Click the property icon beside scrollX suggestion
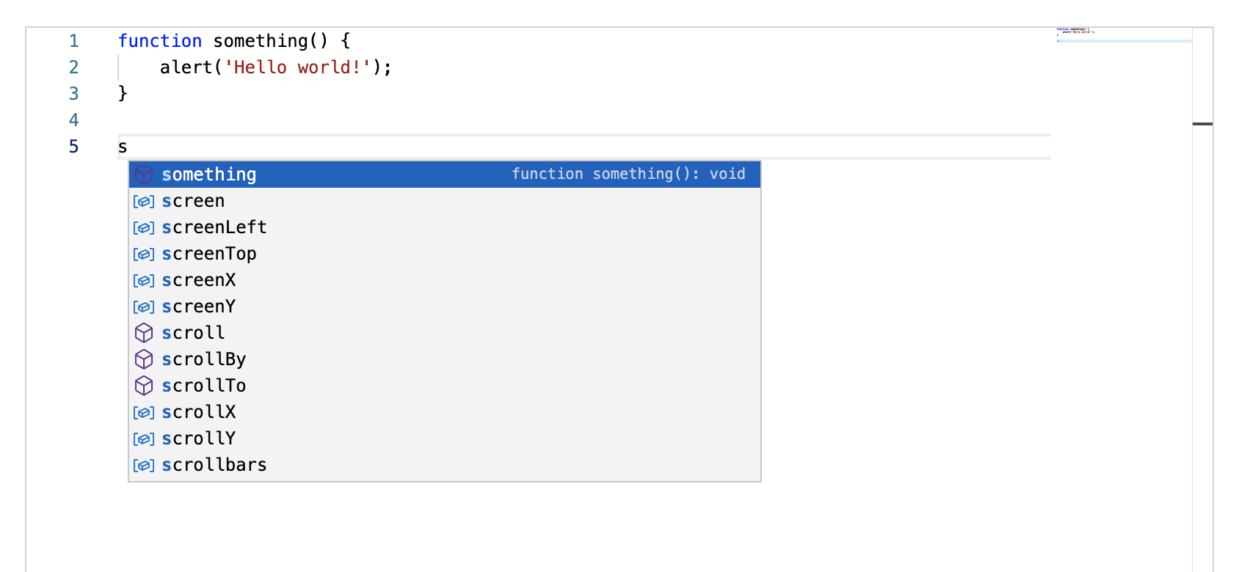The width and height of the screenshot is (1236, 572). [x=144, y=412]
